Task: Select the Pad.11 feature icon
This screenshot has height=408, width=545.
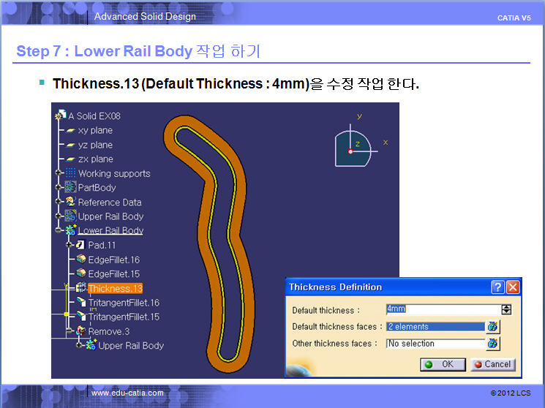Action: click(81, 245)
